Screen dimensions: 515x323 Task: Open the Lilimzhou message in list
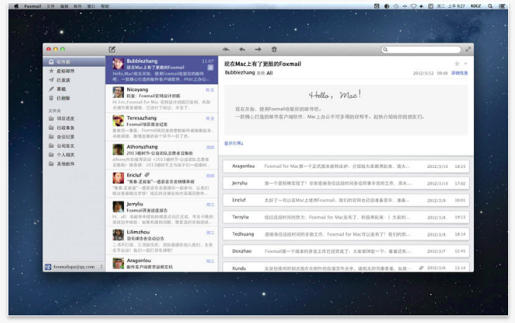click(x=161, y=241)
